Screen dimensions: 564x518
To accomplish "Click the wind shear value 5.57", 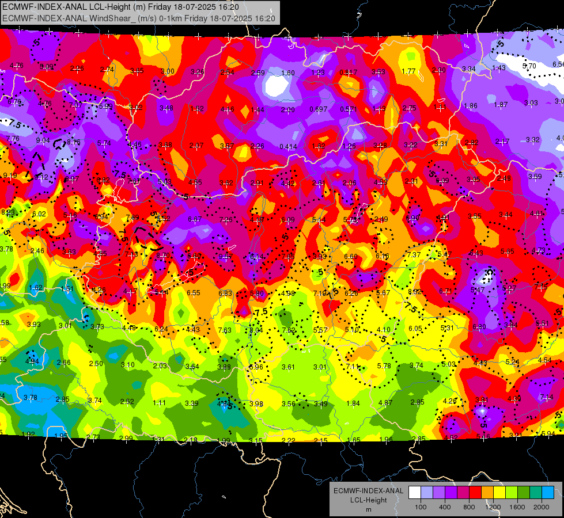I will tap(320, 330).
